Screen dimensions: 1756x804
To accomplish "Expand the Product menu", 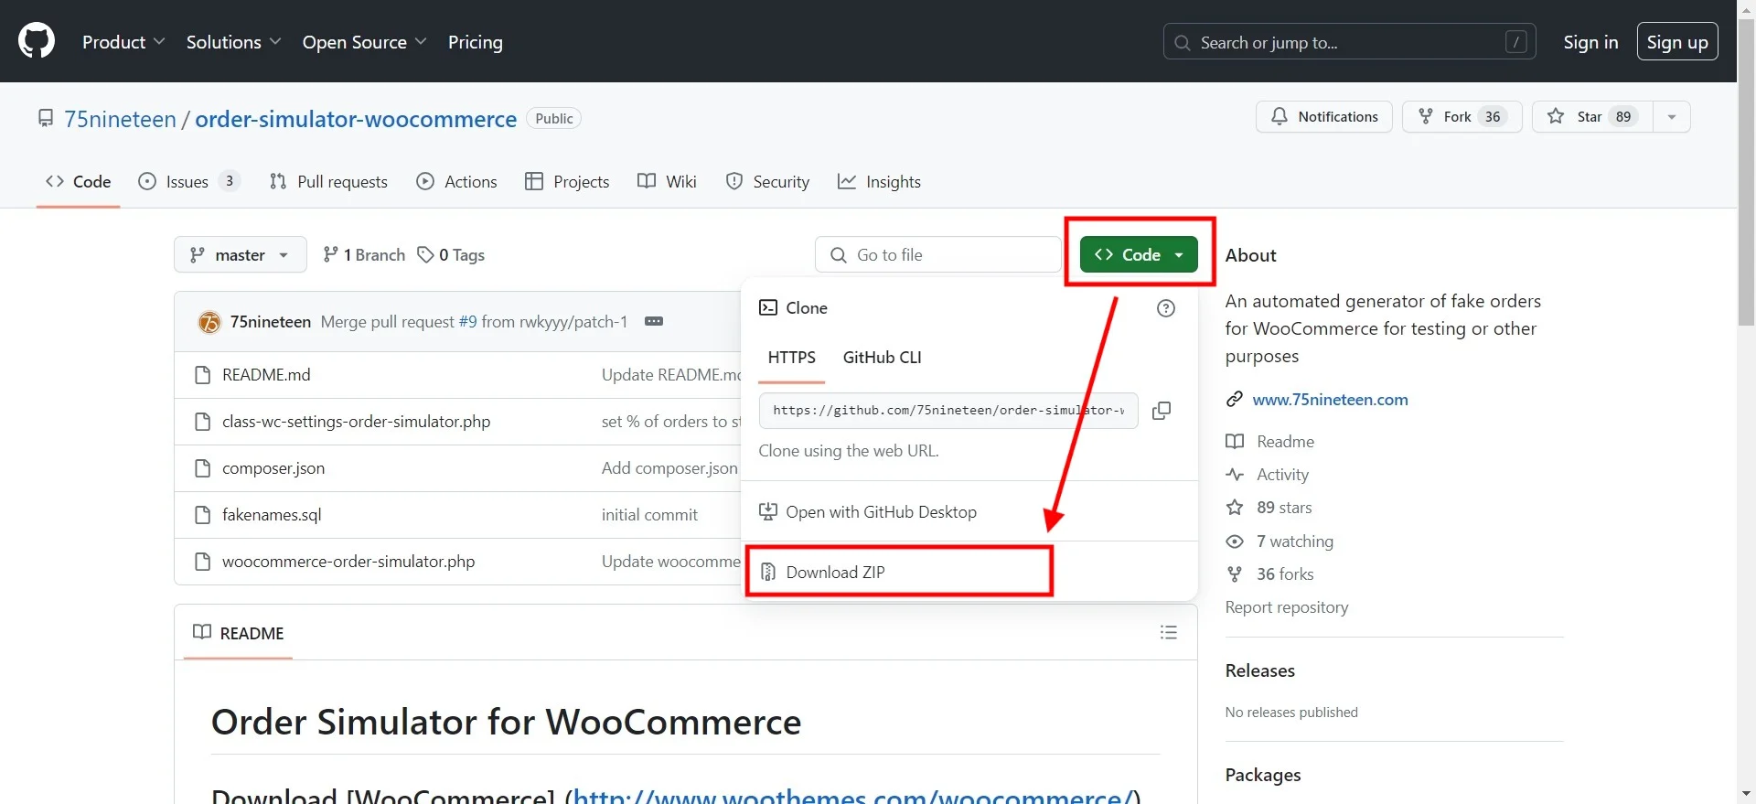I will [x=123, y=42].
